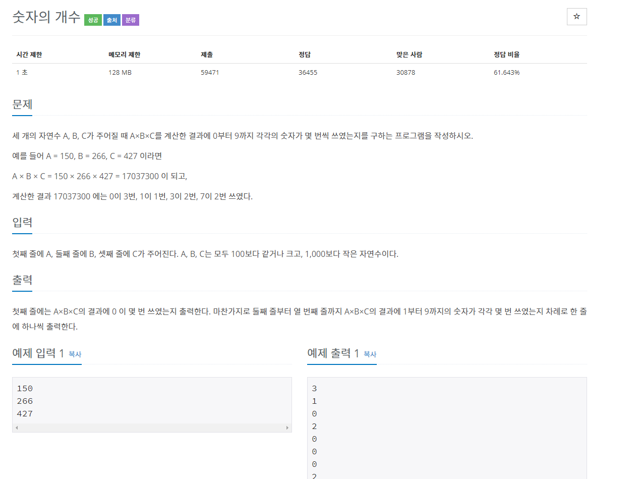This screenshot has height=479, width=637.
Task: Click the input description starting 첫째 줄에 A
Action: (x=205, y=254)
